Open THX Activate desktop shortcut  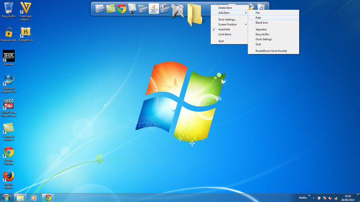click(x=9, y=58)
